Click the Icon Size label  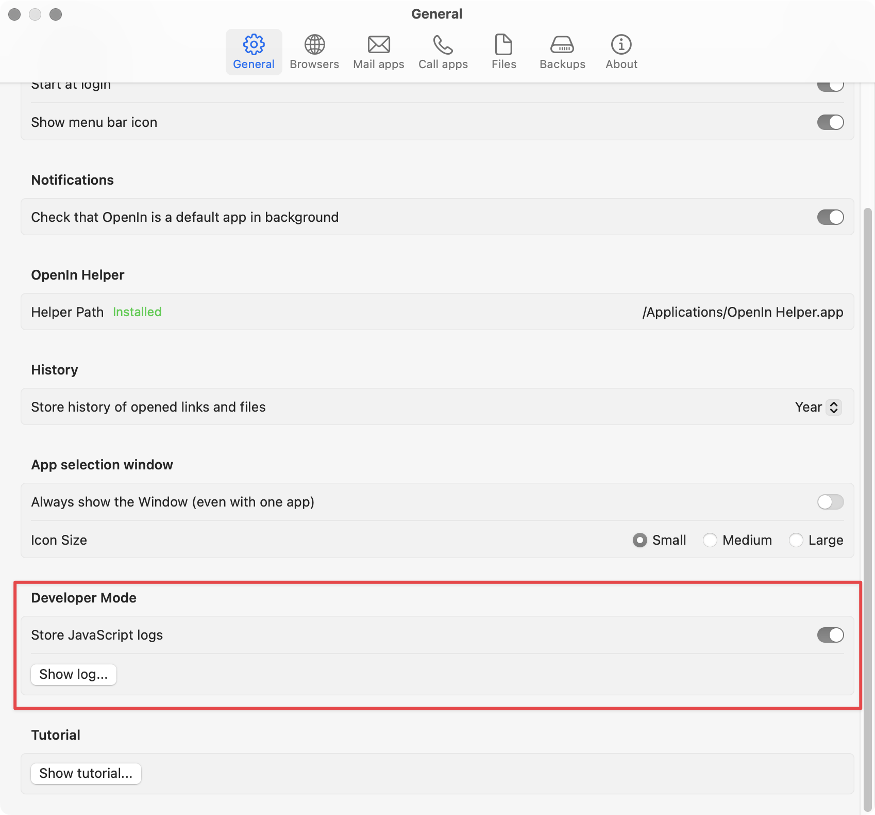[x=59, y=540]
